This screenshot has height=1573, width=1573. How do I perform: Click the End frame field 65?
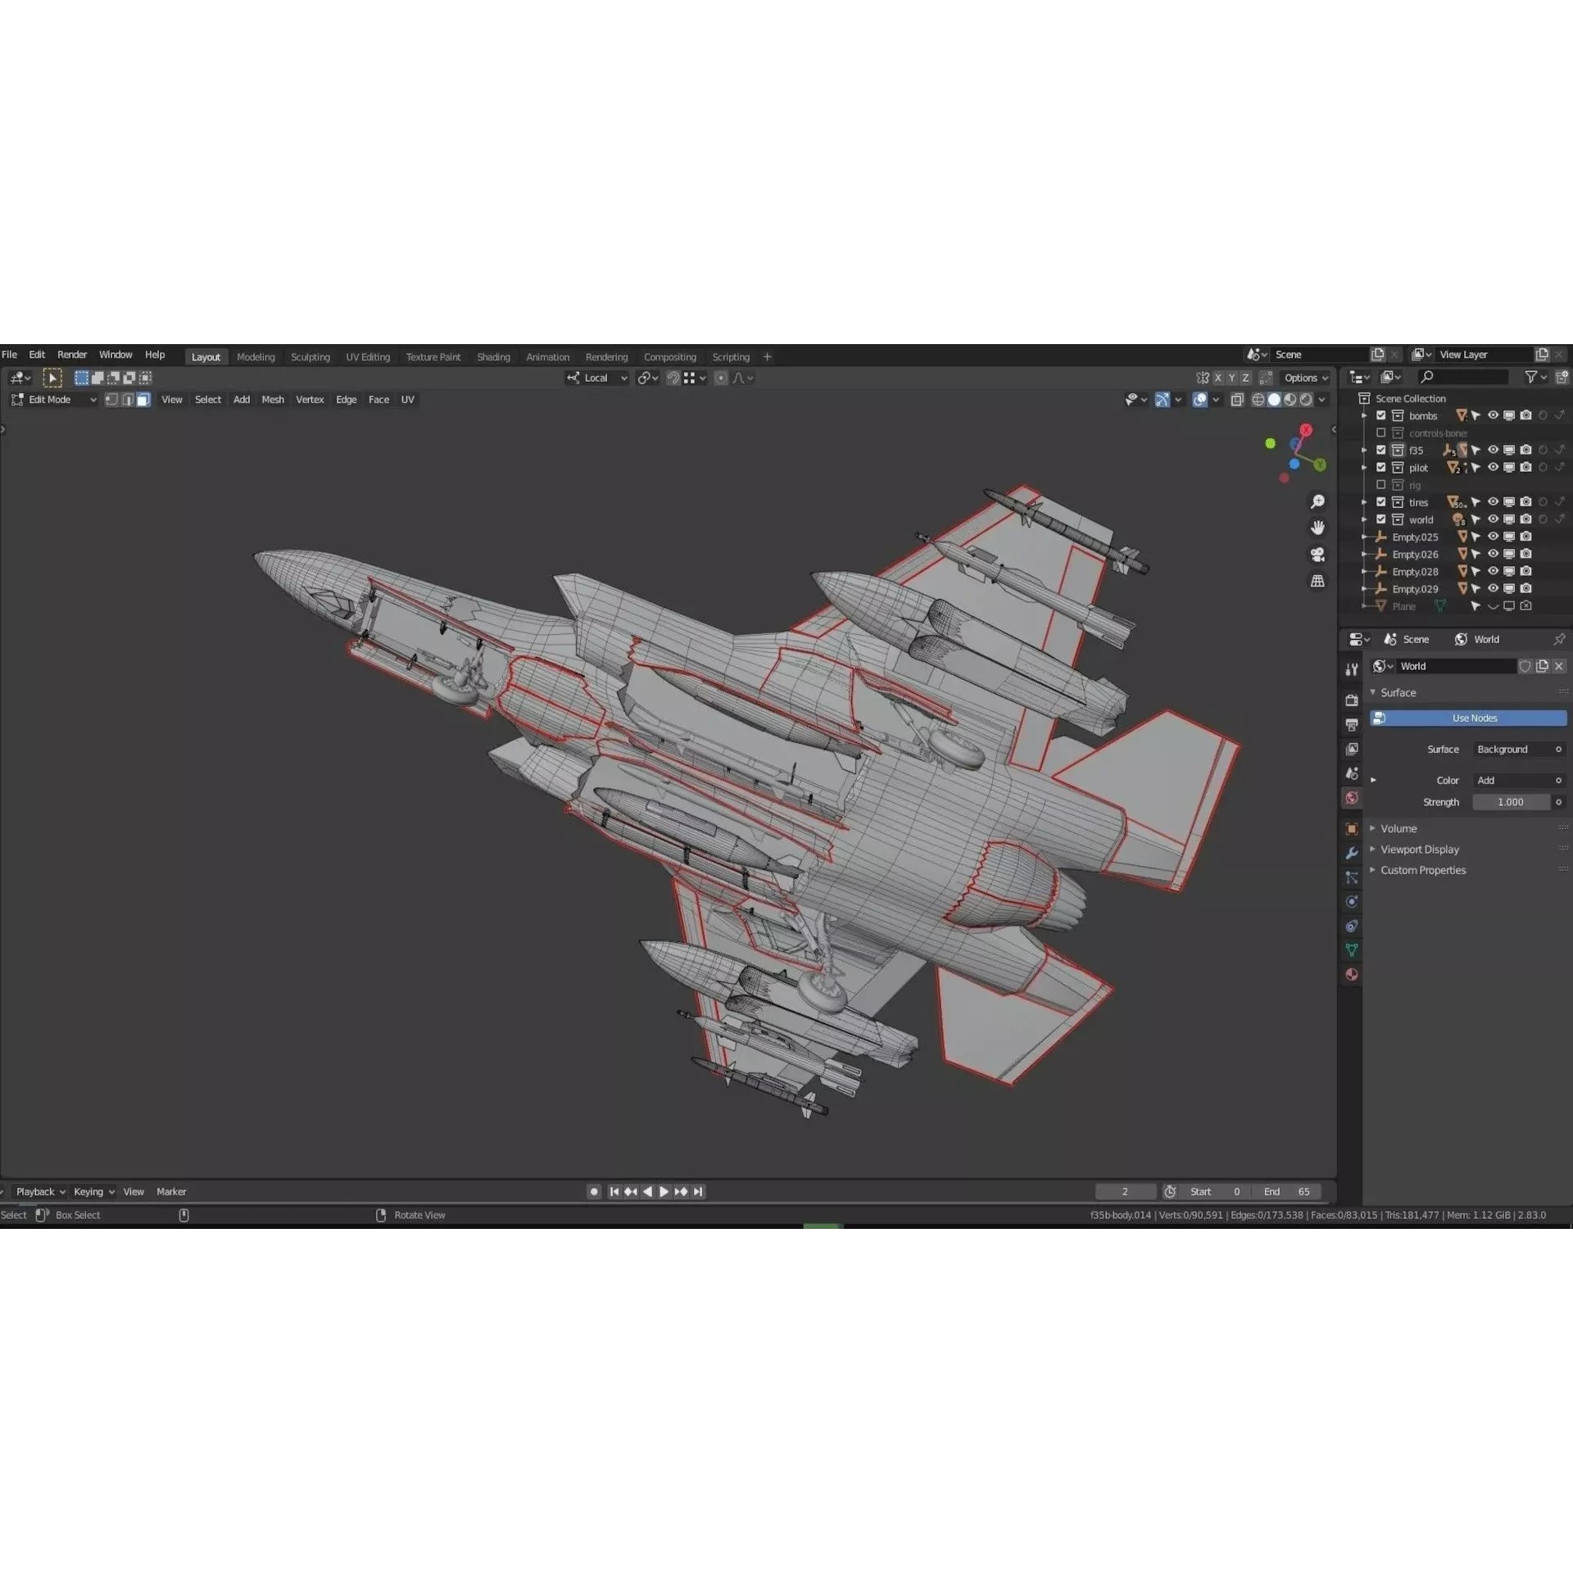click(1286, 1192)
